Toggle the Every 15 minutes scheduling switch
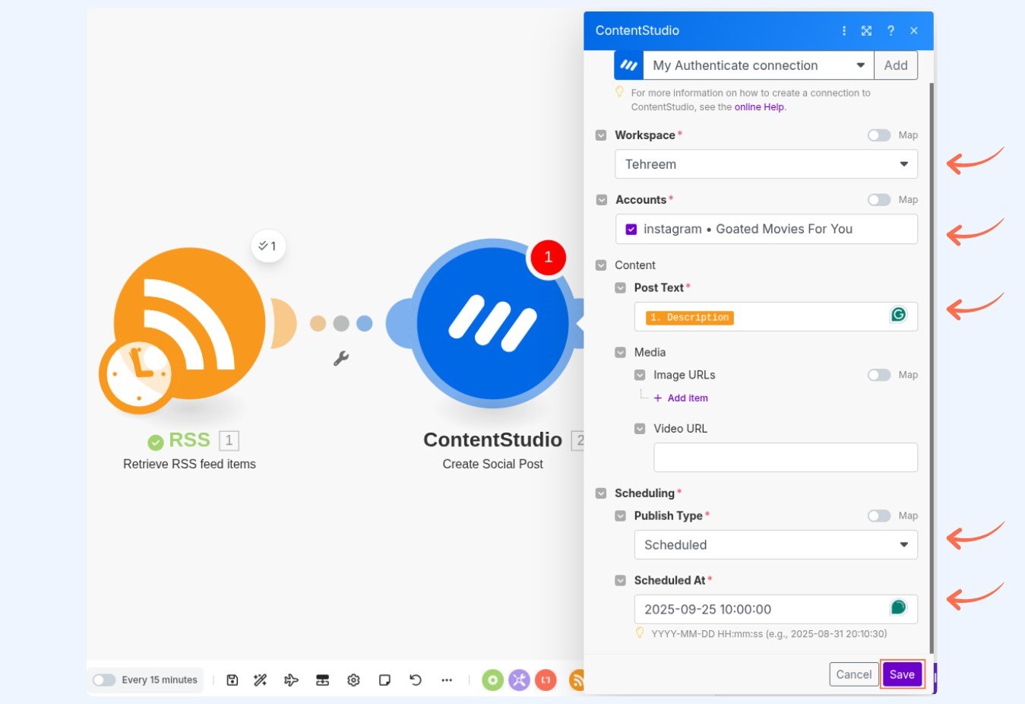The height and width of the screenshot is (704, 1025). [x=104, y=680]
